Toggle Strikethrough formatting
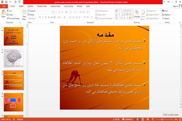182x121 pixels. click(52, 17)
